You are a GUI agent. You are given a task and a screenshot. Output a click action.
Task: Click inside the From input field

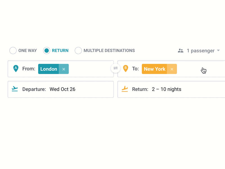point(87,69)
